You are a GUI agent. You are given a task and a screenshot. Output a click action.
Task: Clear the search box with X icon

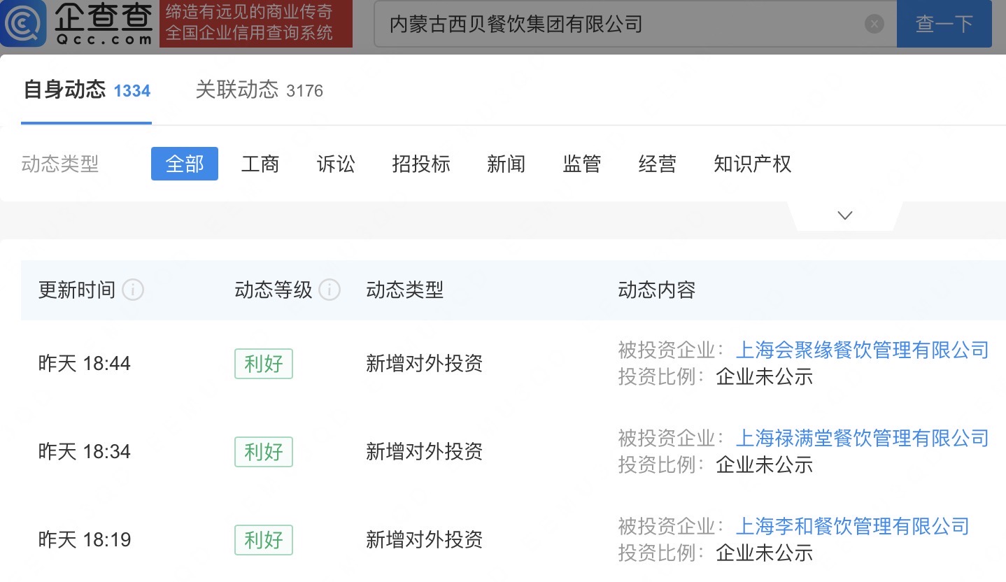point(874,24)
